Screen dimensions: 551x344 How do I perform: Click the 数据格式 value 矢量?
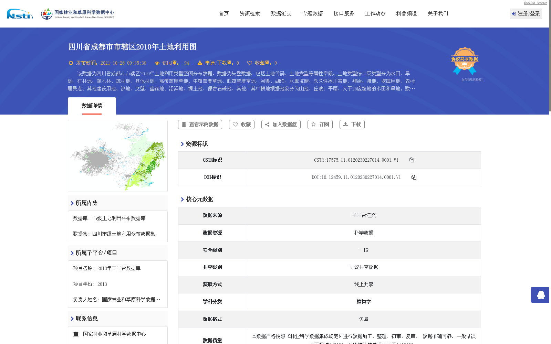point(364,319)
